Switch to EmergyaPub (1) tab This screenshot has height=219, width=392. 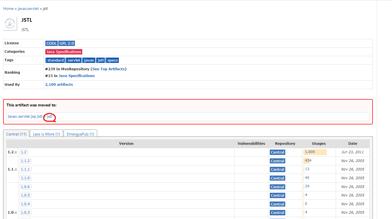(80, 134)
